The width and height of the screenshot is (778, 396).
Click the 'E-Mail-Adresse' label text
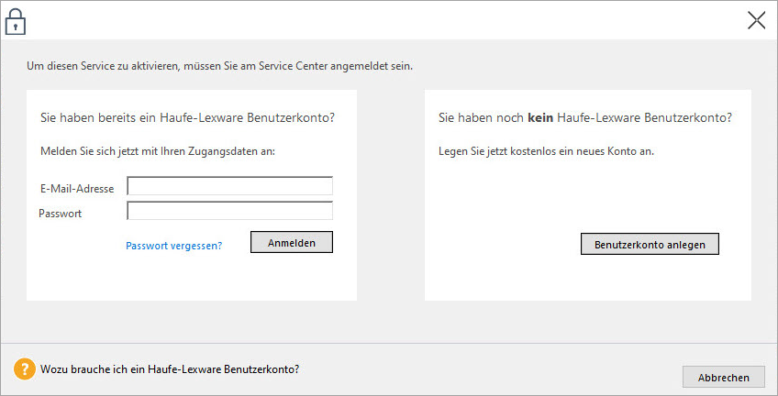(x=77, y=189)
